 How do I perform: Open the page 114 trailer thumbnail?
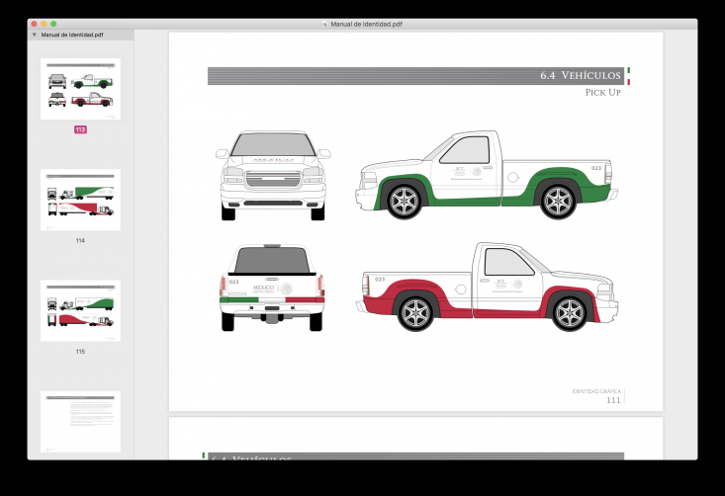[x=80, y=200]
